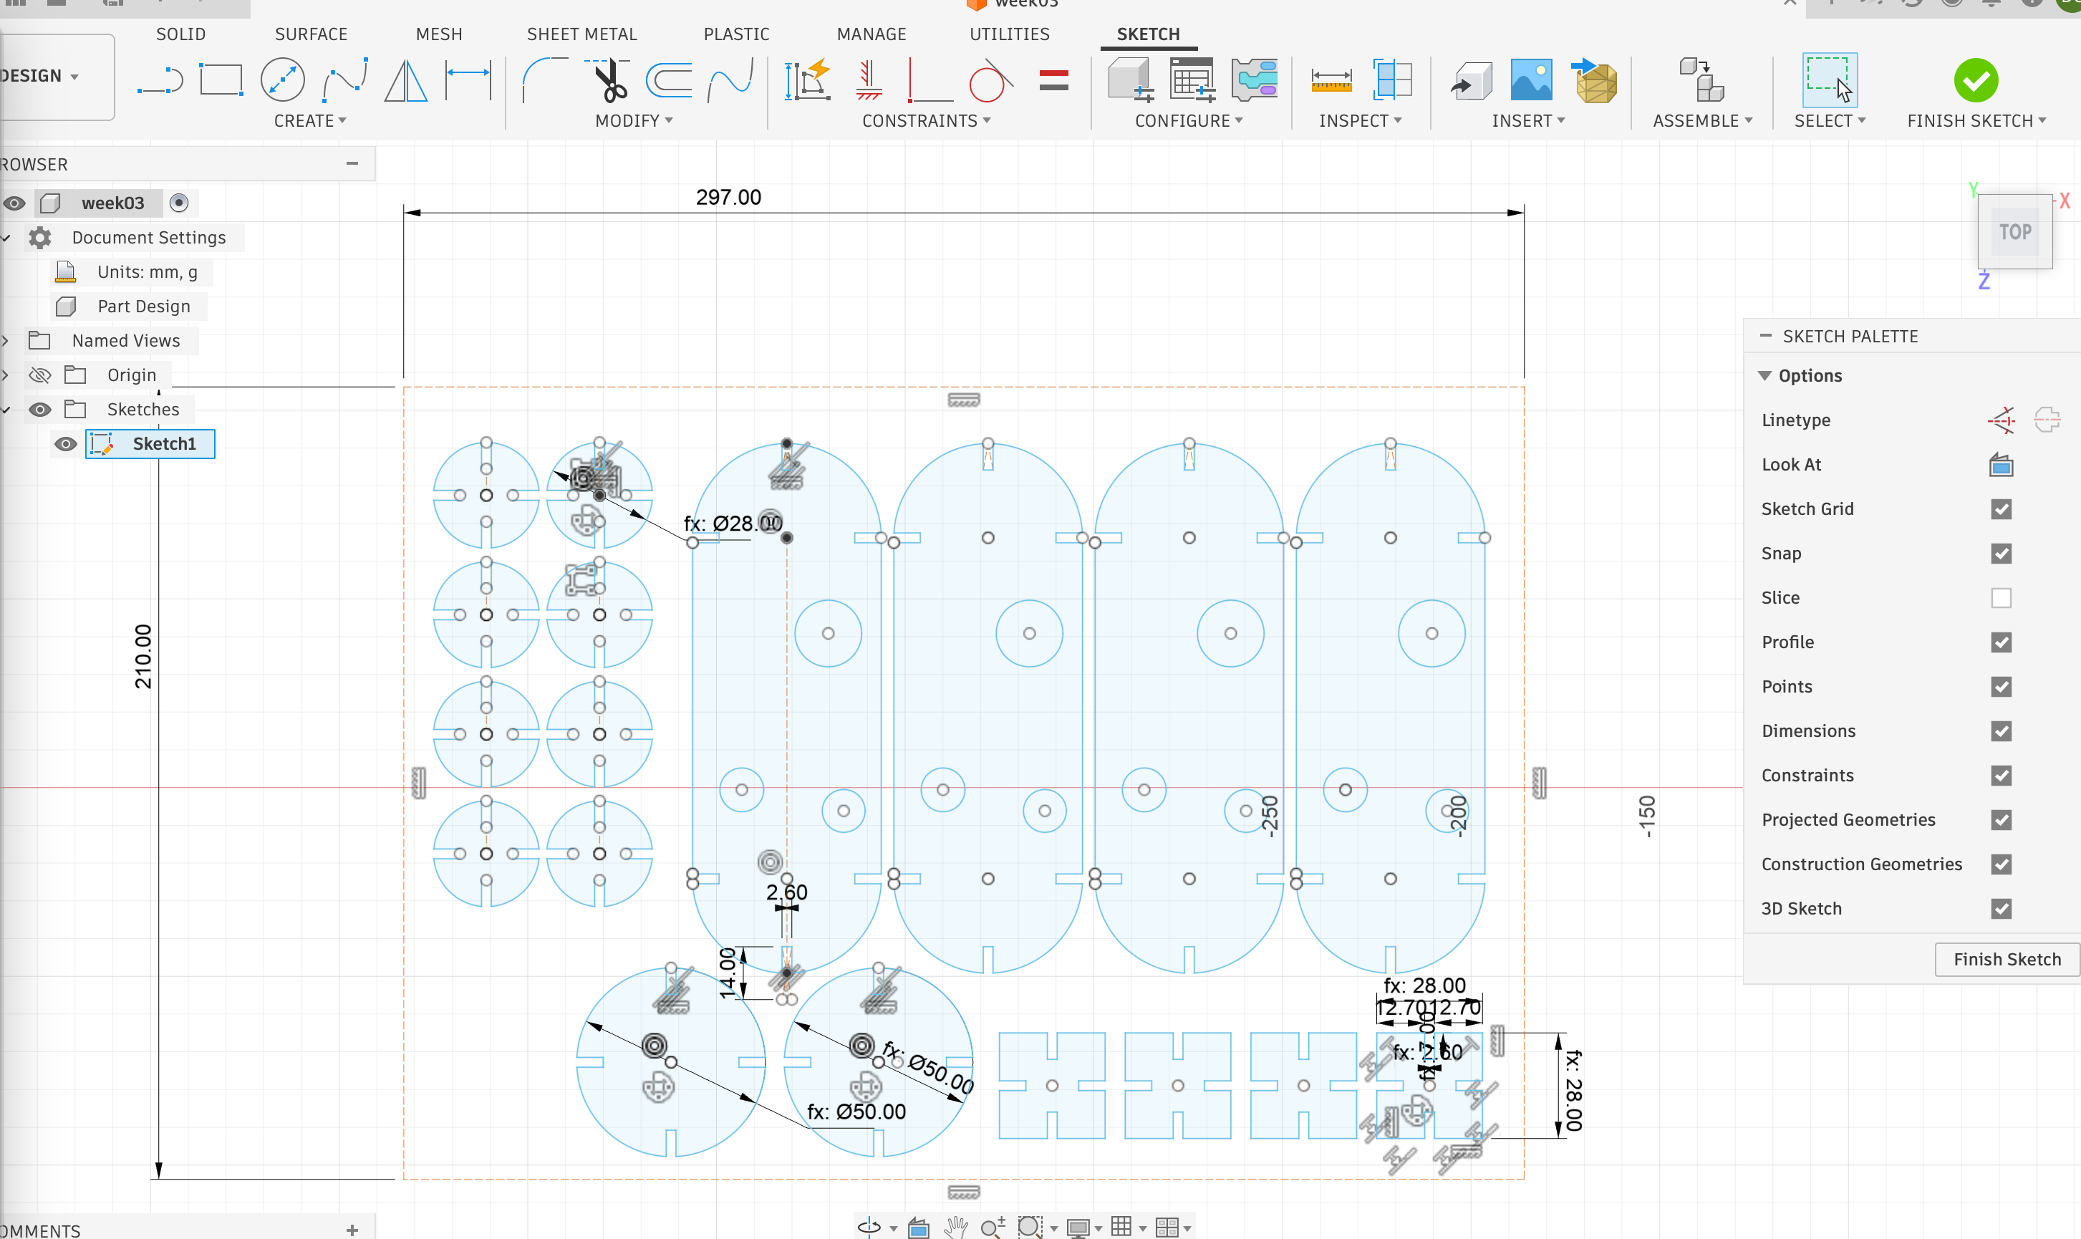Toggle the Constraints checkbox
2081x1239 pixels.
tap(2001, 776)
